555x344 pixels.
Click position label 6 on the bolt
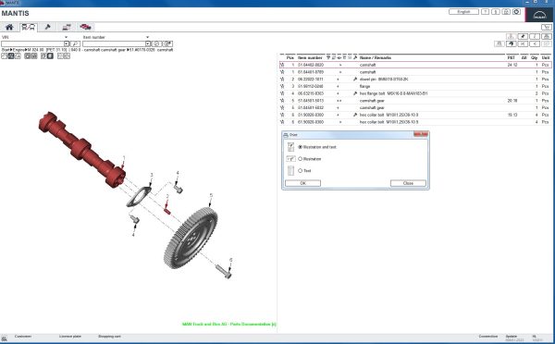tap(230, 260)
